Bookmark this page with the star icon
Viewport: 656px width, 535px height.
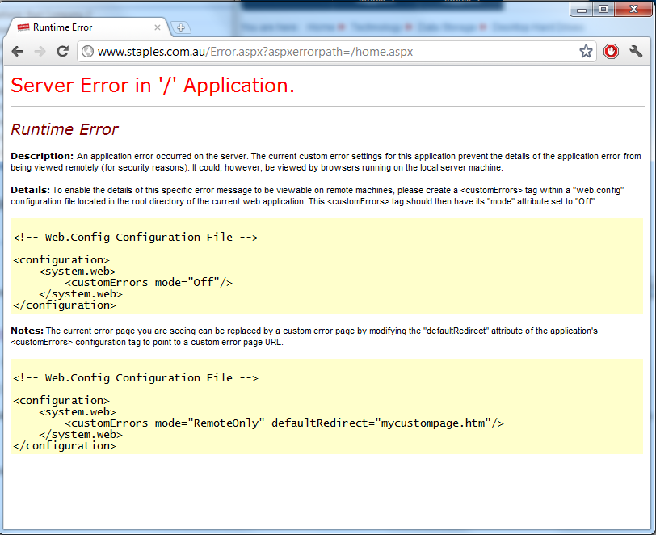point(586,52)
